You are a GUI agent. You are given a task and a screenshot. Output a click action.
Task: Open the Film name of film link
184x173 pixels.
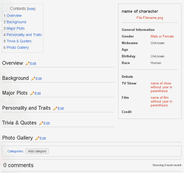coord(161,101)
